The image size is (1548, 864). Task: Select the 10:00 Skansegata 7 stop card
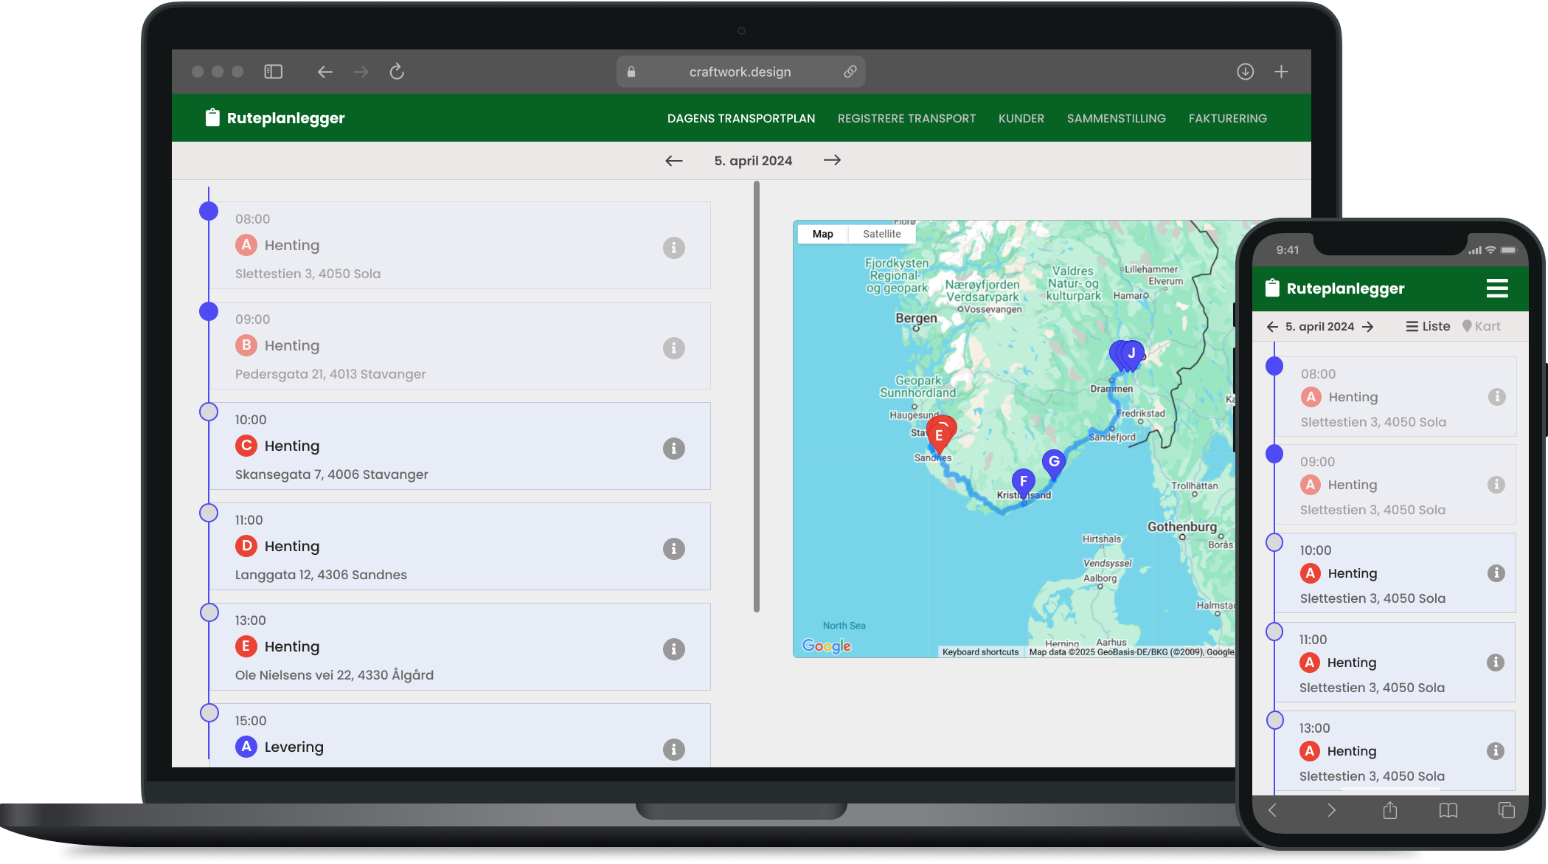tap(460, 446)
